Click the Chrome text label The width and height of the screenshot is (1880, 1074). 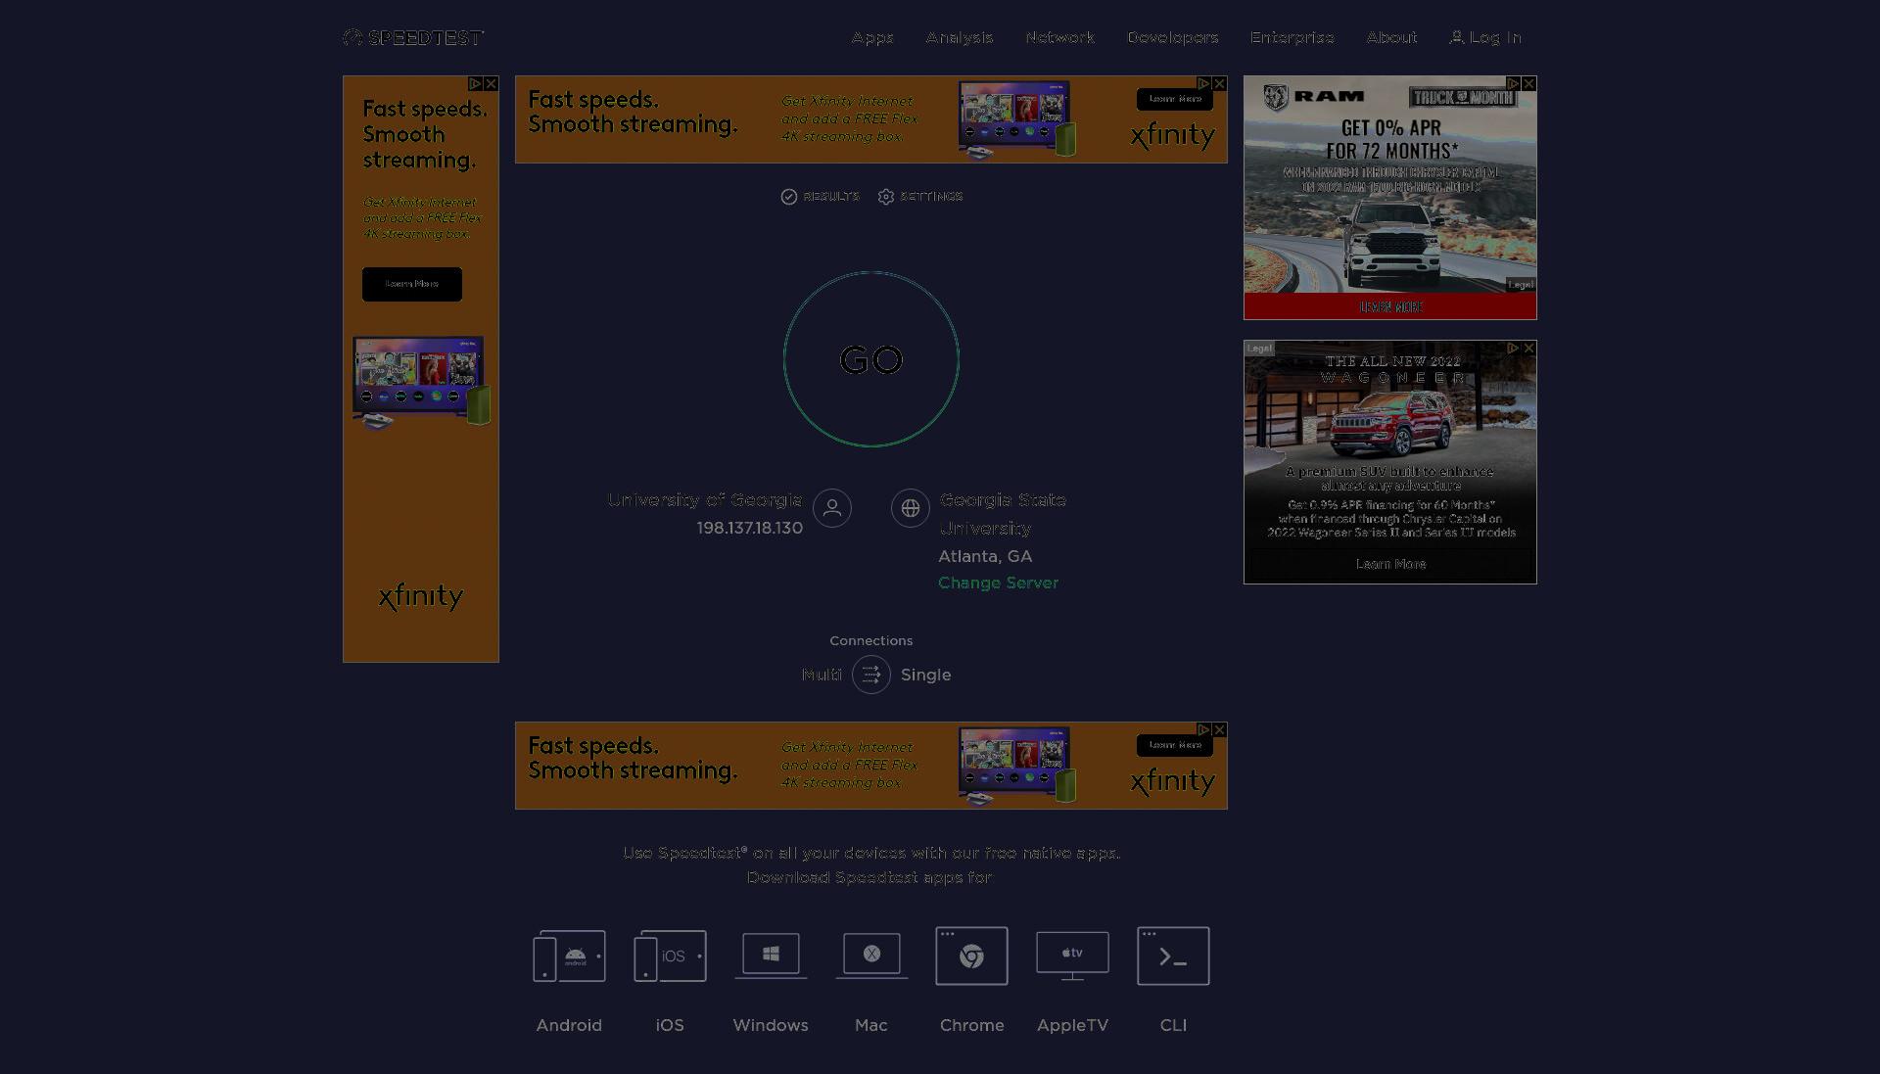(972, 1025)
